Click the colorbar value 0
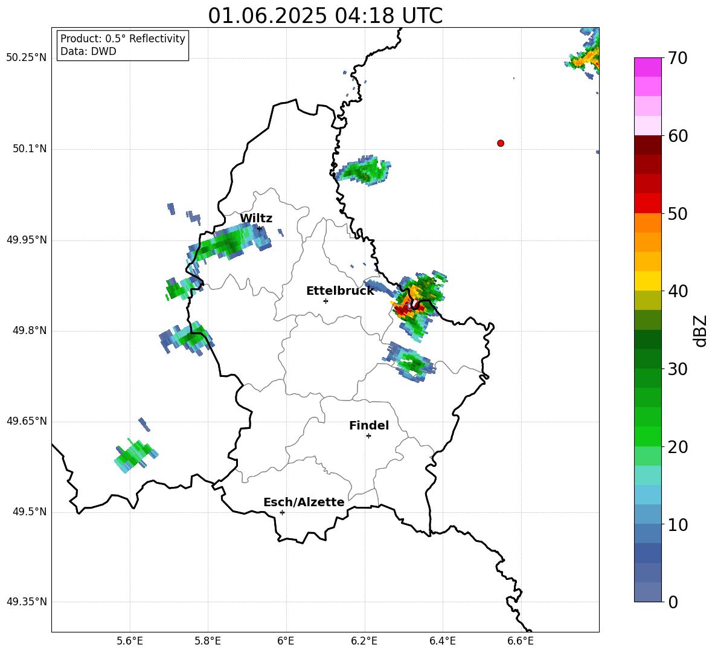Image resolution: width=715 pixels, height=653 pixels. 673,602
